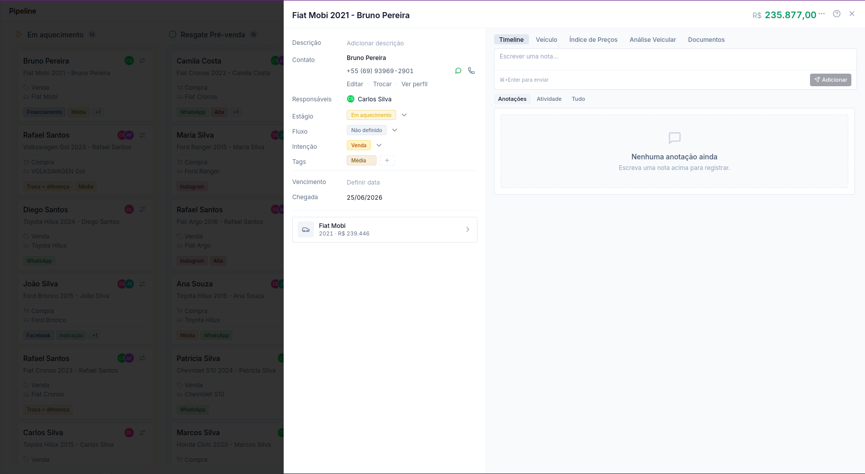Click the car icon beside Fiat Mobi on Bruno Pereira card
This screenshot has height=474, width=865.
coord(26,97)
